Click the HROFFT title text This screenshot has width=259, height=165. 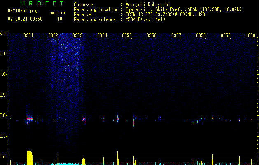pyautogui.click(x=42, y=3)
